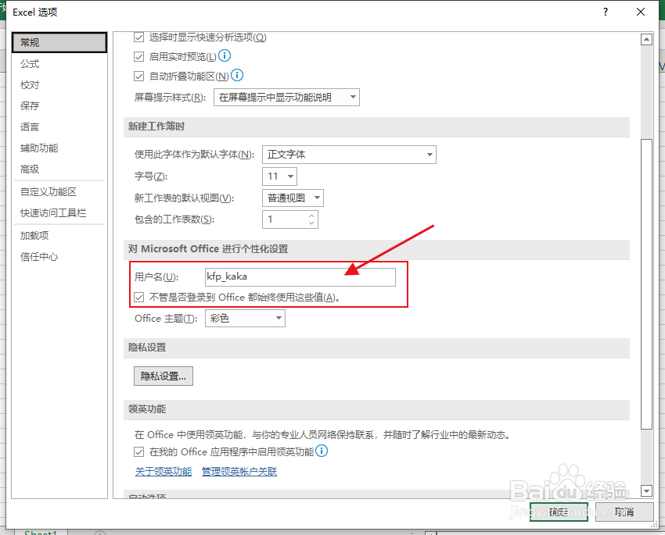
Task: Toggle 不管是否登录到 Office 都始终使用这些值 checkbox
Action: 138,297
